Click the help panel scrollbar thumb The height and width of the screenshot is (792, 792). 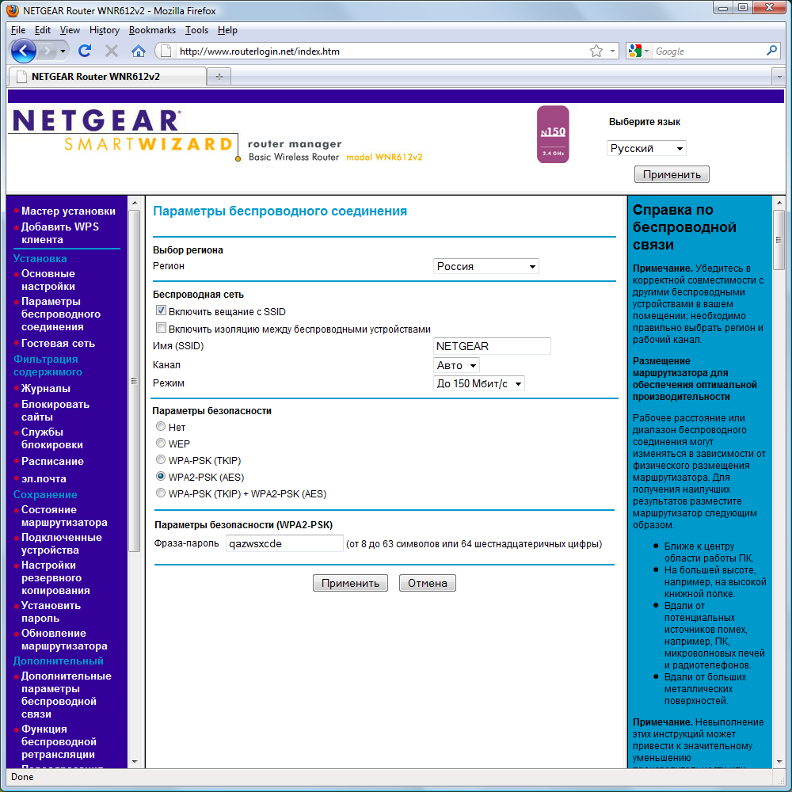pyautogui.click(x=779, y=240)
